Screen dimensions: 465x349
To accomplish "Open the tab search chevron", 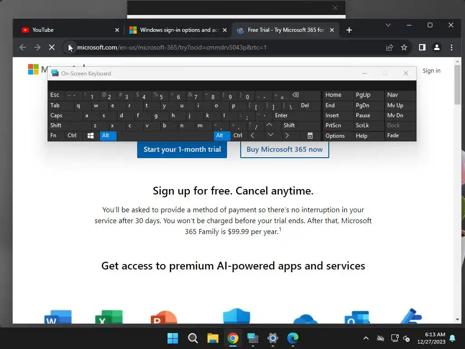I will (388, 25).
